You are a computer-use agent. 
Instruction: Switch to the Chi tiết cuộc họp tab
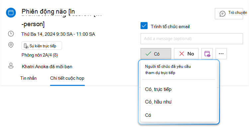(x=67, y=78)
